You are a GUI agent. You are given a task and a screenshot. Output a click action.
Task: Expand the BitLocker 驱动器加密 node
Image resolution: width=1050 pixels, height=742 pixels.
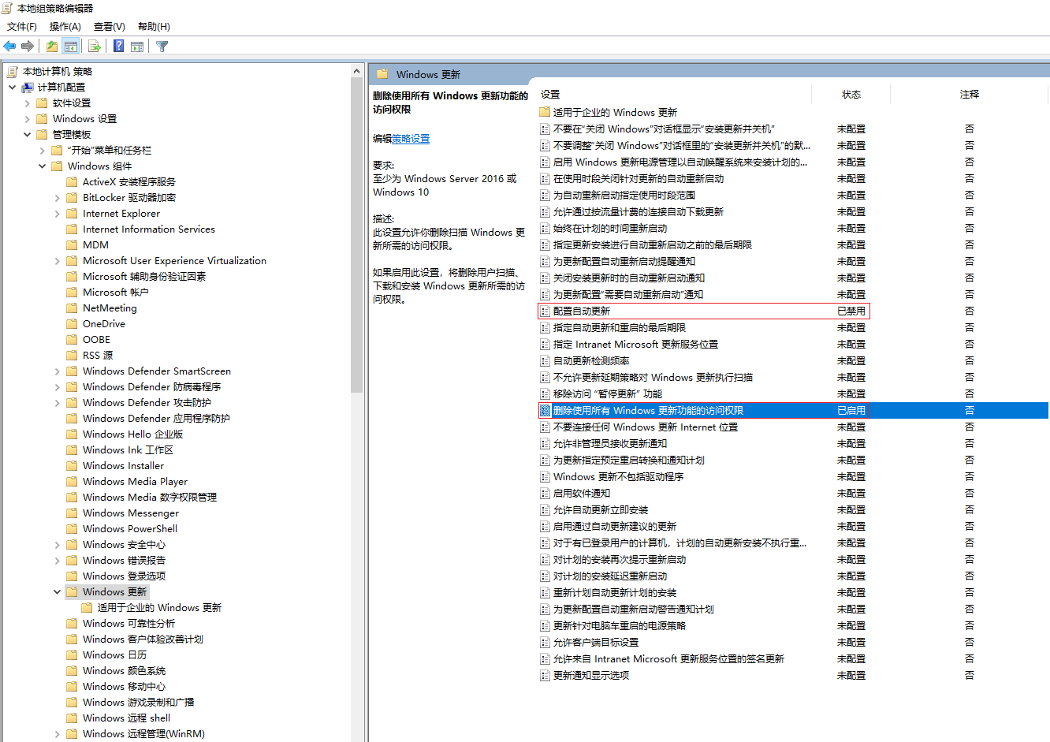point(57,198)
